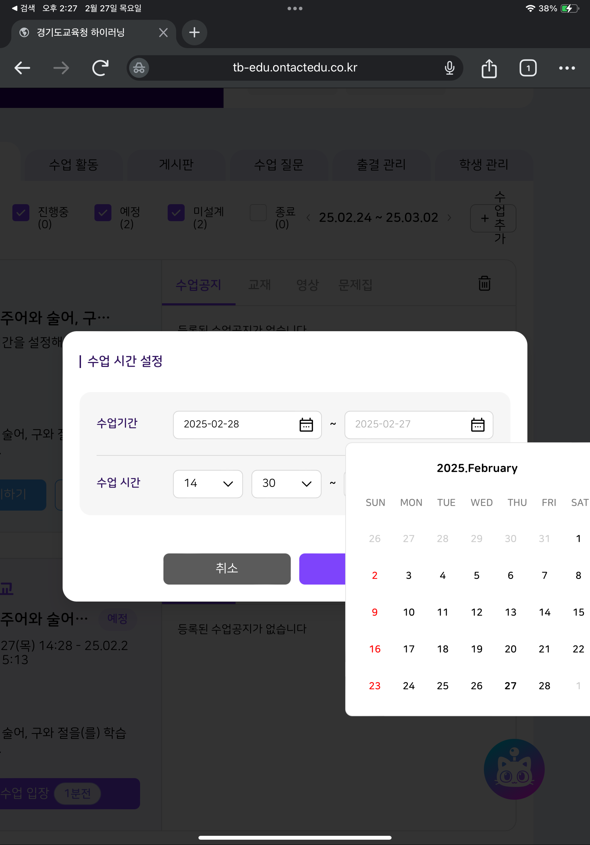
Task: Open a new browser tab with plus
Action: [194, 33]
